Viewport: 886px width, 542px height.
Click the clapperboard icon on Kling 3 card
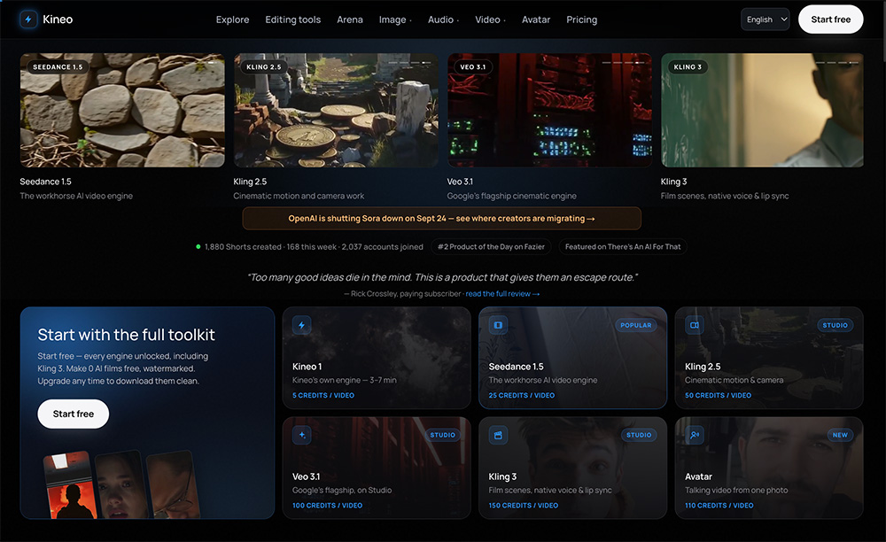pyautogui.click(x=498, y=436)
